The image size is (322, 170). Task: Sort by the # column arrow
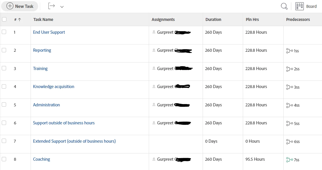pyautogui.click(x=20, y=20)
